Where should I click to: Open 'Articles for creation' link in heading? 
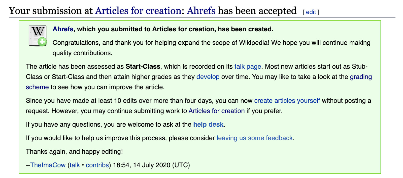138,11
